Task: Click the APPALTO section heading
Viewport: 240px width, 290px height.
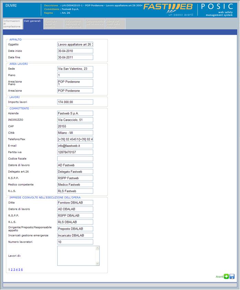Action: click(15, 40)
